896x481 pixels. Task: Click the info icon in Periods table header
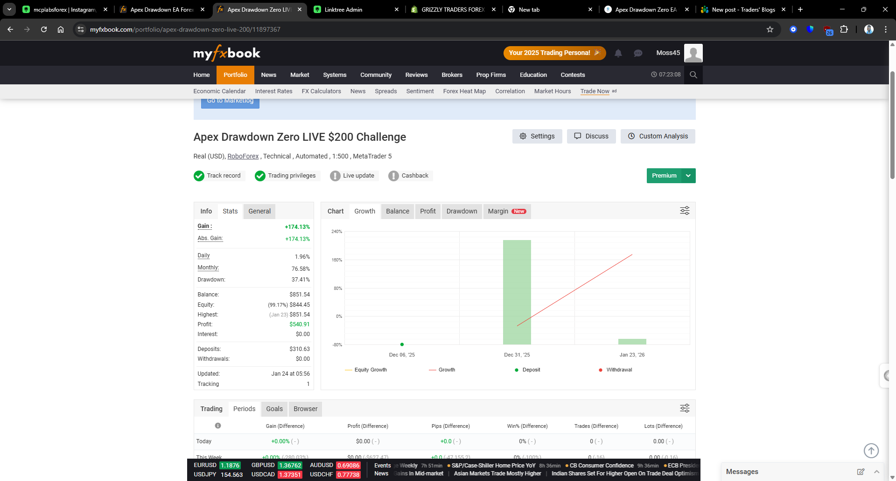click(x=218, y=426)
